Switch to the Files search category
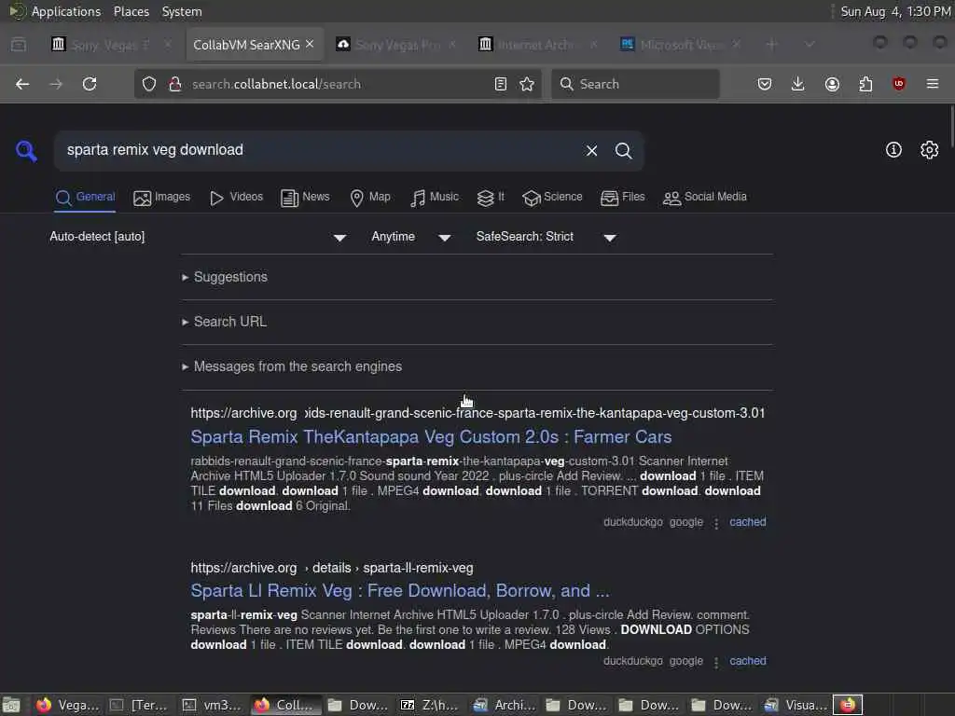The width and height of the screenshot is (955, 716). (622, 198)
